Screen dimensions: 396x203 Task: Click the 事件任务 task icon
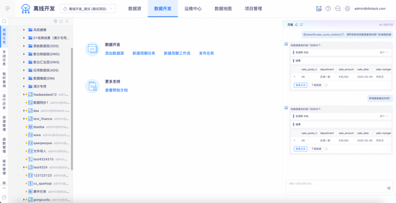click(x=30, y=191)
